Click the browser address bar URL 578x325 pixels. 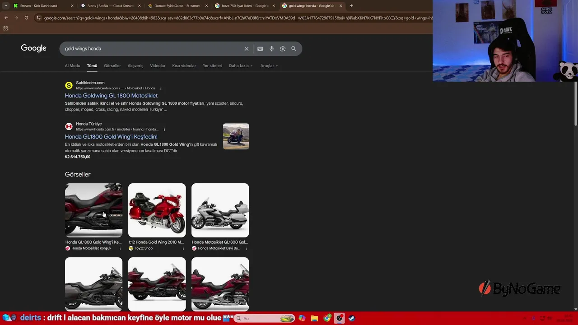pyautogui.click(x=237, y=18)
